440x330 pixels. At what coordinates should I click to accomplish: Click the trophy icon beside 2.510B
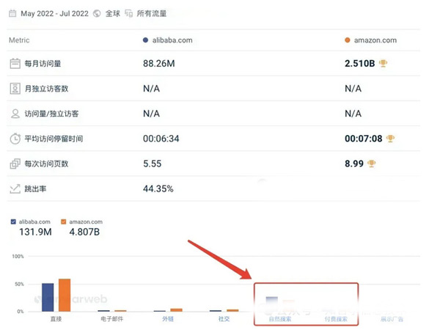click(x=383, y=64)
